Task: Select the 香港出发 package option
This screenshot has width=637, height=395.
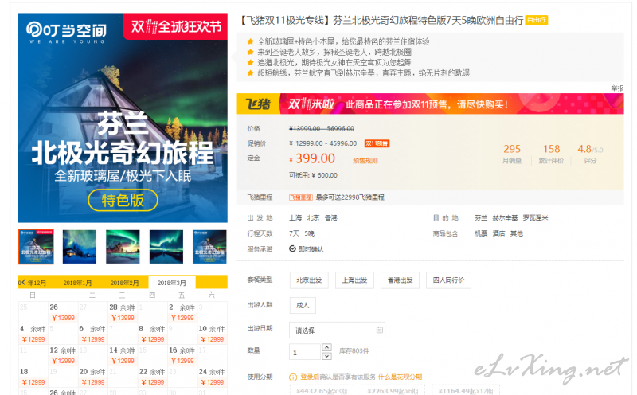Action: click(x=400, y=280)
